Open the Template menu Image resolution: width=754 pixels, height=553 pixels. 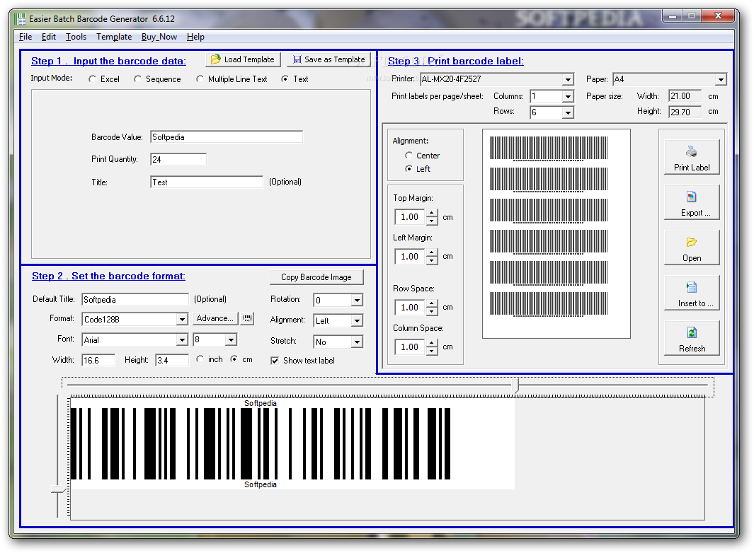tap(114, 37)
